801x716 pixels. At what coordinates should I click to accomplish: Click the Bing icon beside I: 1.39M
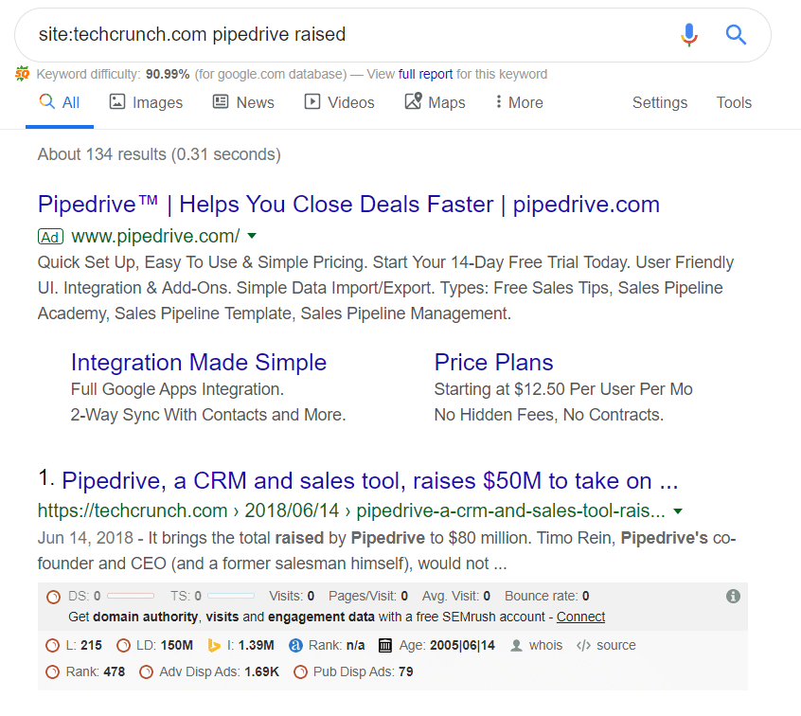click(214, 646)
